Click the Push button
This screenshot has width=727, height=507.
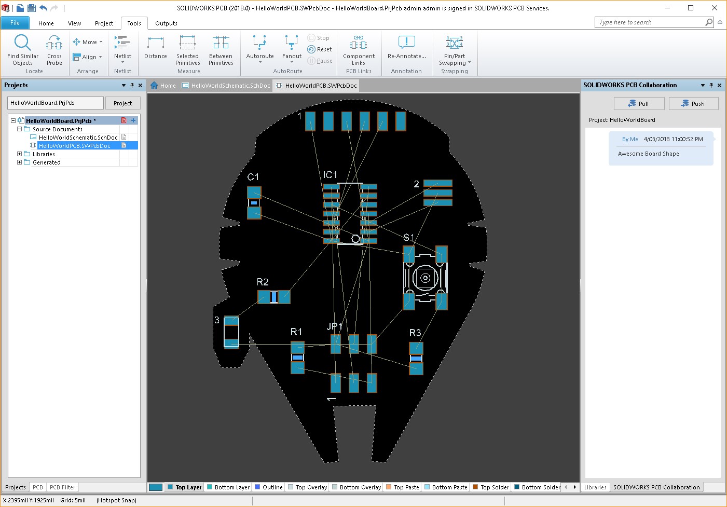click(693, 103)
